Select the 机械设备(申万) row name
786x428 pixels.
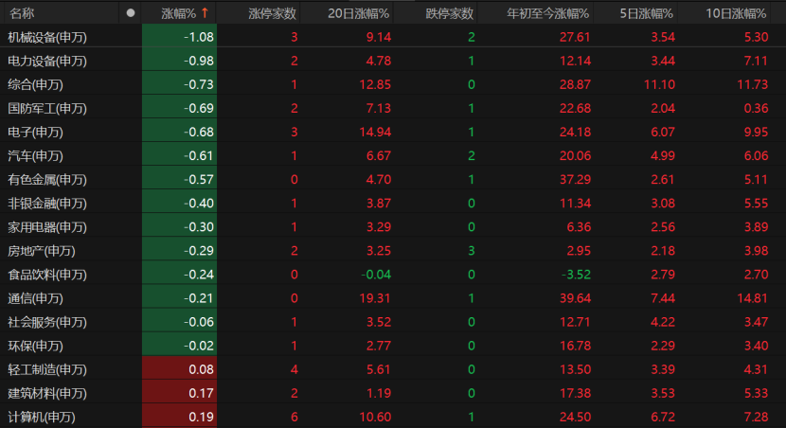[x=47, y=37]
